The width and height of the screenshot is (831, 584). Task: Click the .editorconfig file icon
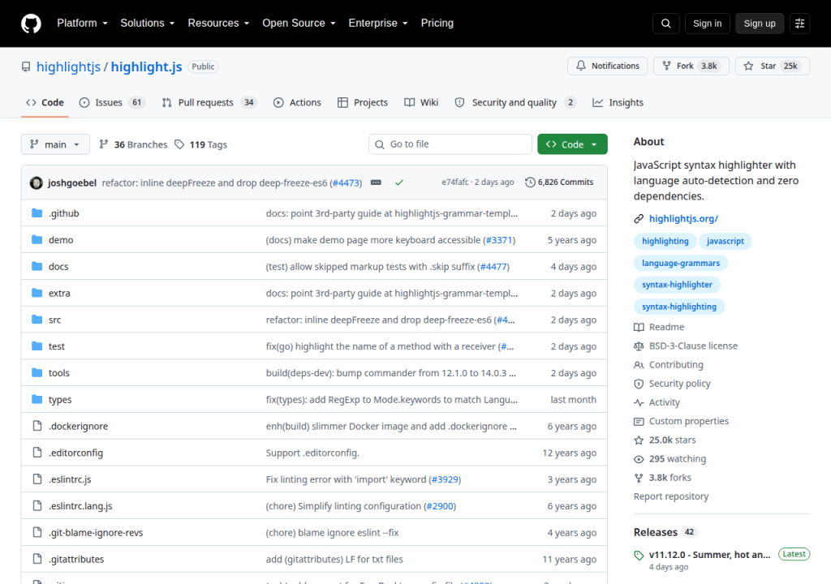click(37, 452)
